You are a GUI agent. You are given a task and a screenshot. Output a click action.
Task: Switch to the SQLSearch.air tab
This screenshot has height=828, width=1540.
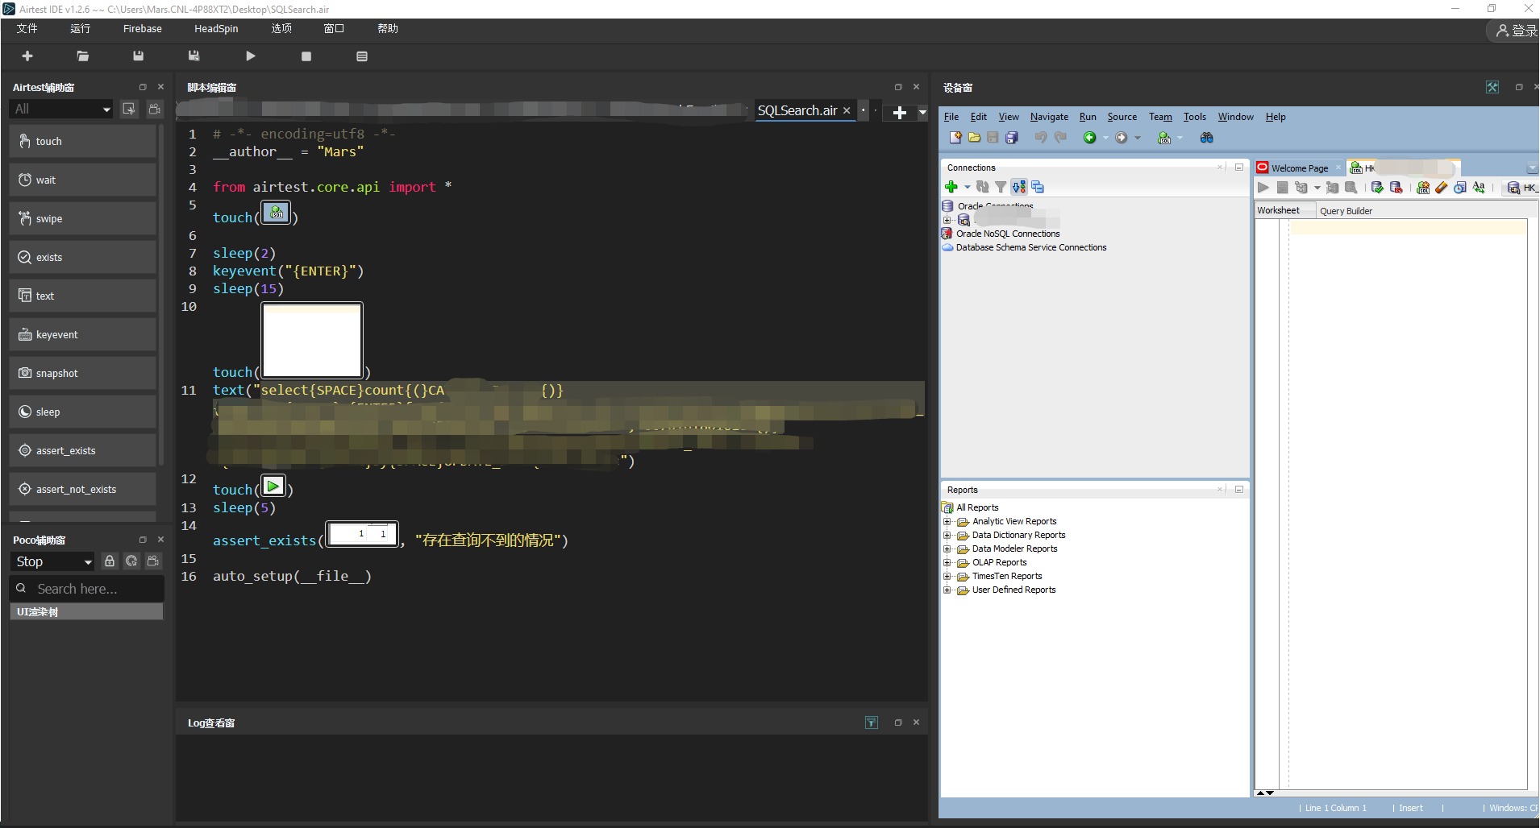(x=797, y=110)
